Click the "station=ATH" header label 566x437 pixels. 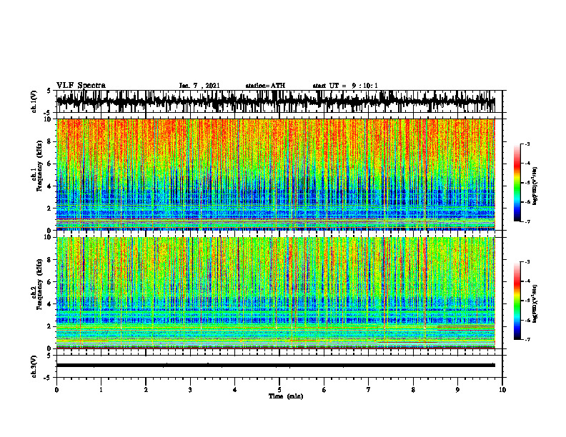(265, 86)
